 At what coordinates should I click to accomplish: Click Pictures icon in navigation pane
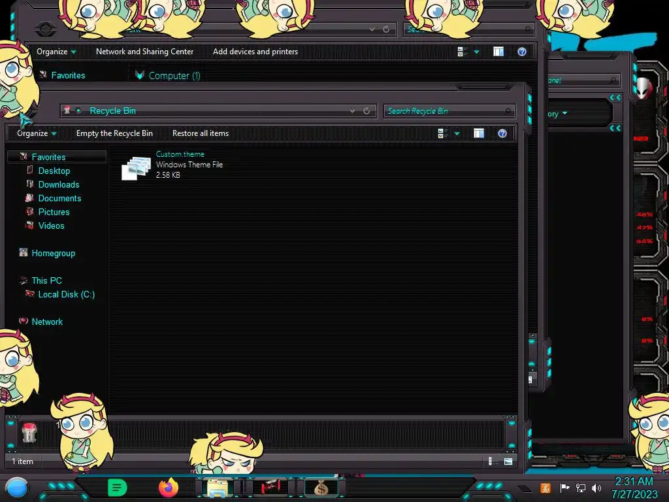[x=29, y=211]
